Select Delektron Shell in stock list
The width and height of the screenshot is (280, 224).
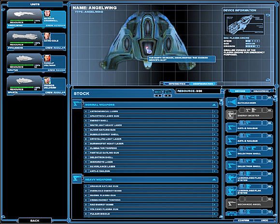pos(151,157)
